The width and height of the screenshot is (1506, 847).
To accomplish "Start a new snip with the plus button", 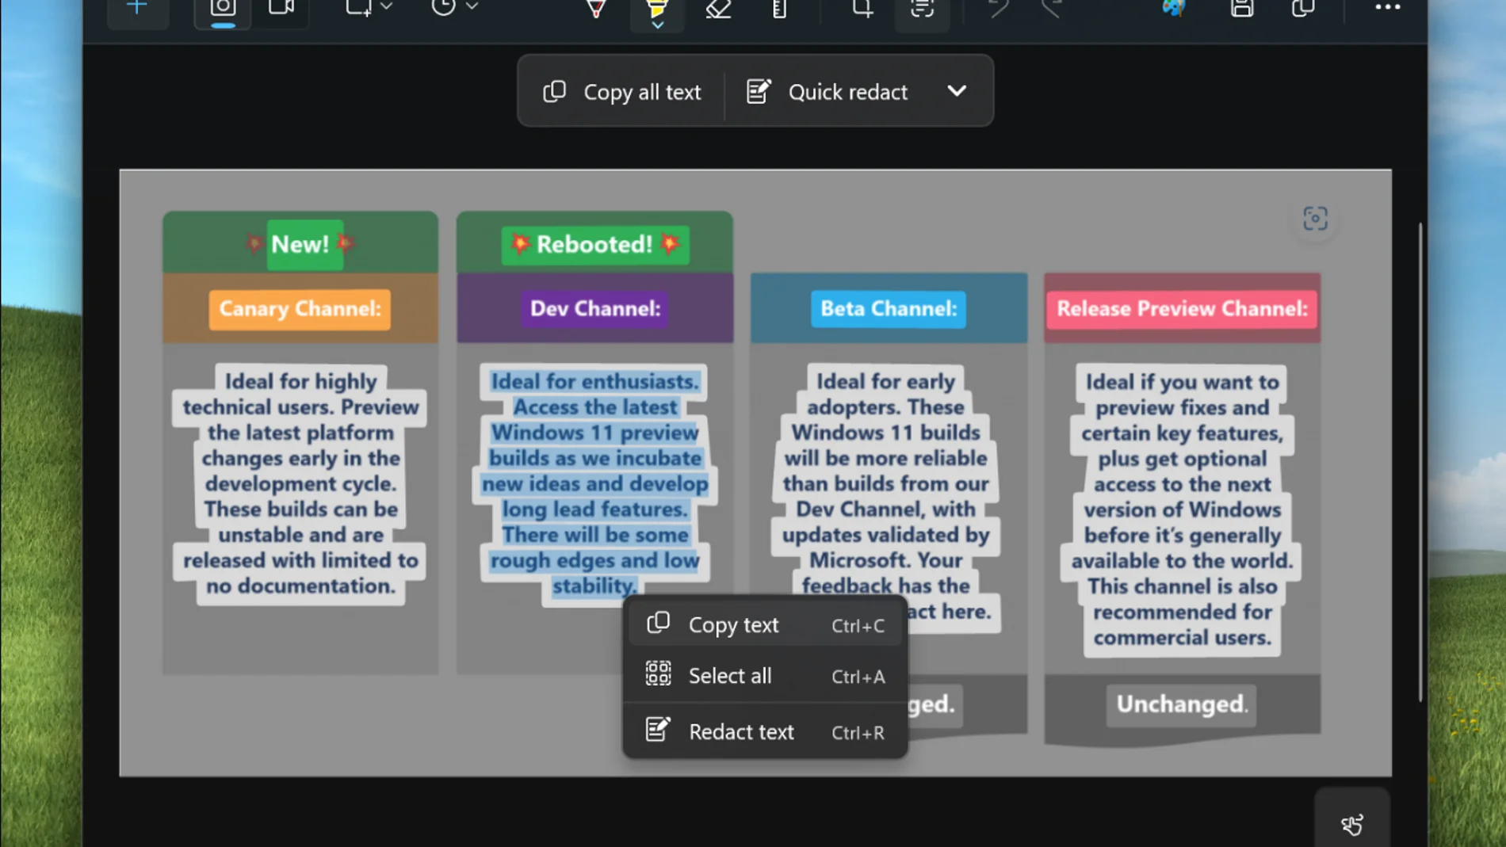I will [x=137, y=9].
